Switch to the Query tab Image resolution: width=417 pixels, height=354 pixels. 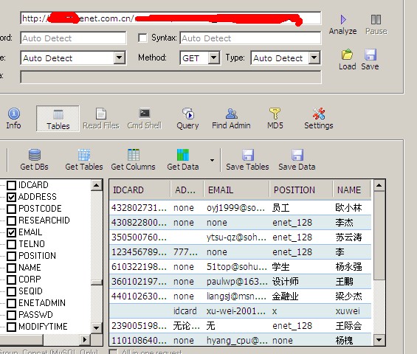187,119
